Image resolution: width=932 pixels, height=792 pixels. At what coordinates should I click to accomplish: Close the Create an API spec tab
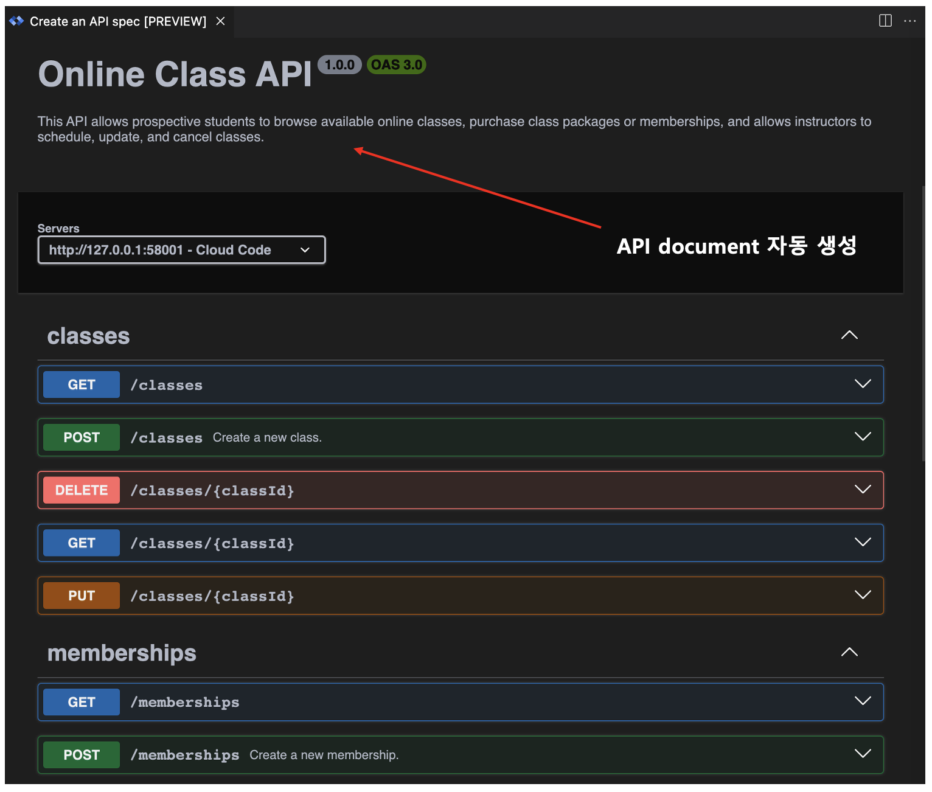click(221, 21)
